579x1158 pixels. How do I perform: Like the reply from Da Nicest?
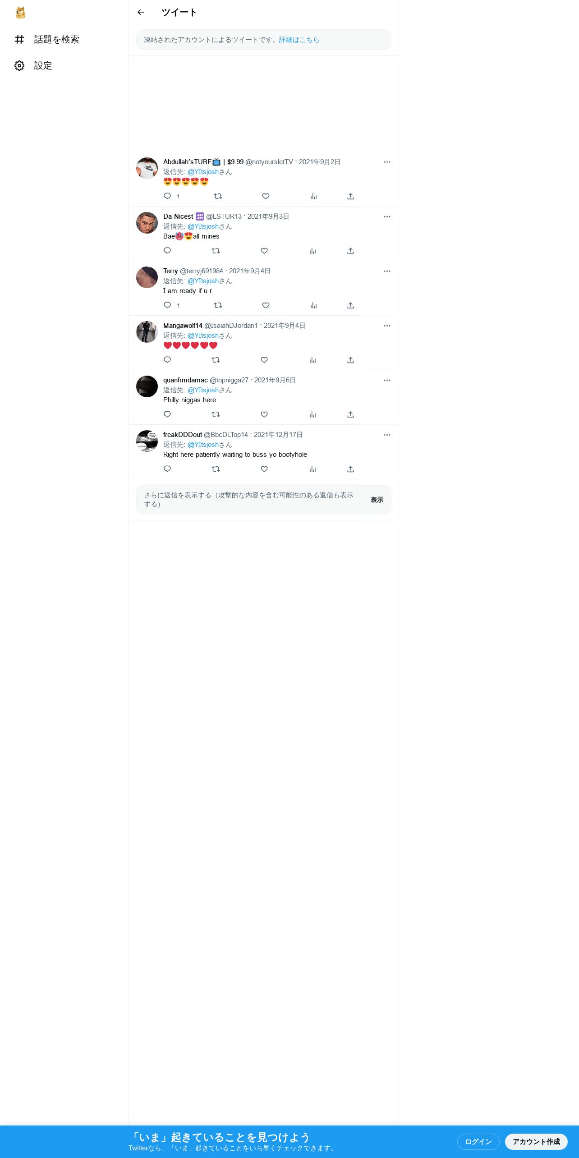[x=264, y=251]
